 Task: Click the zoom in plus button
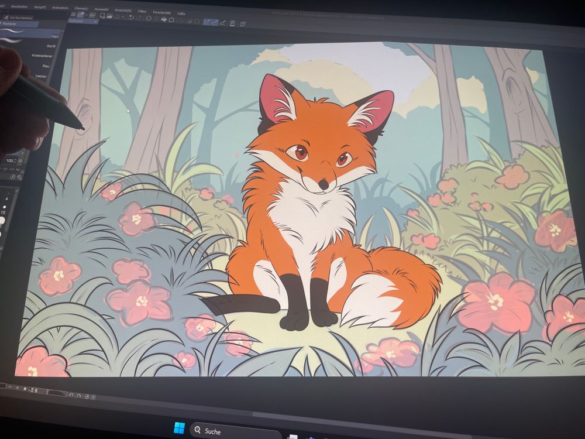click(17, 388)
